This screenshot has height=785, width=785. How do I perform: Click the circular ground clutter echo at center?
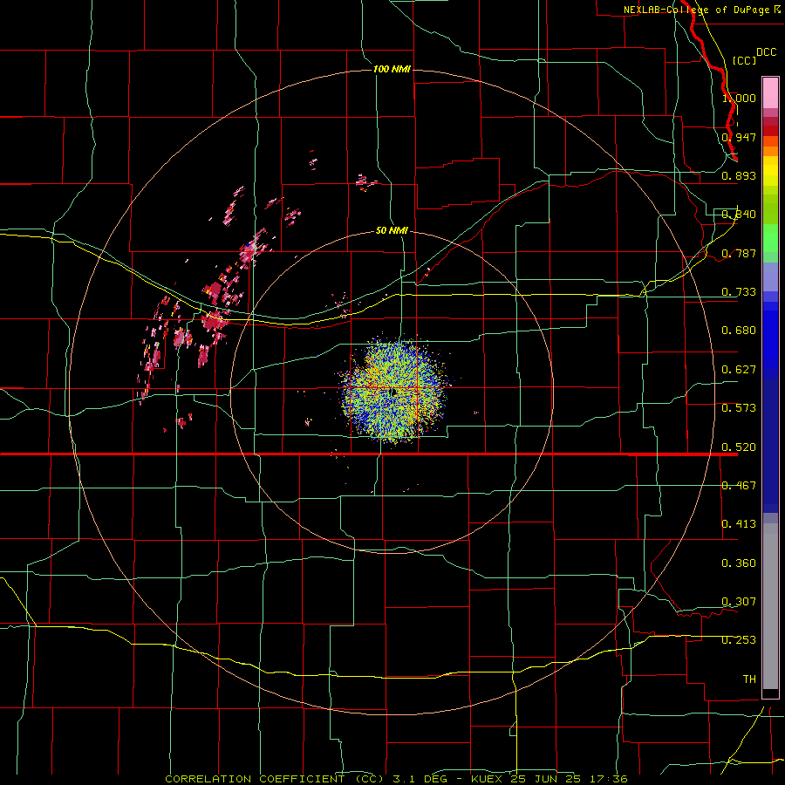click(x=393, y=391)
